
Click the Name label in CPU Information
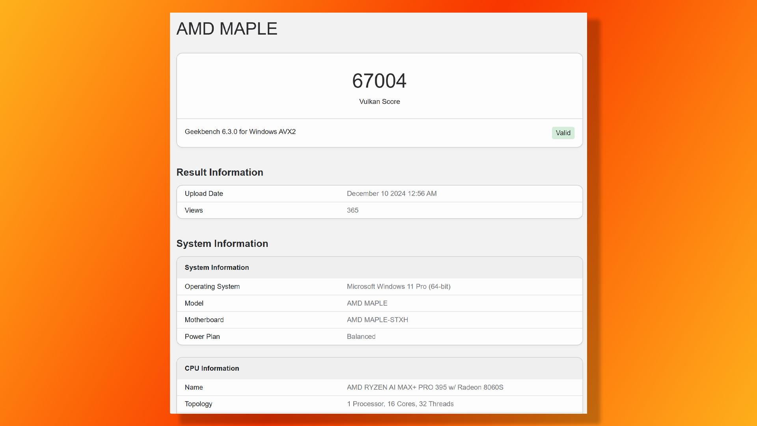click(194, 387)
